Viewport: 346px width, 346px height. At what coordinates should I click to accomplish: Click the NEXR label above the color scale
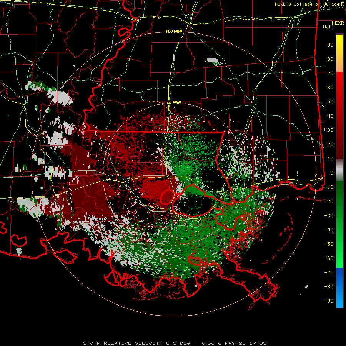coord(338,23)
